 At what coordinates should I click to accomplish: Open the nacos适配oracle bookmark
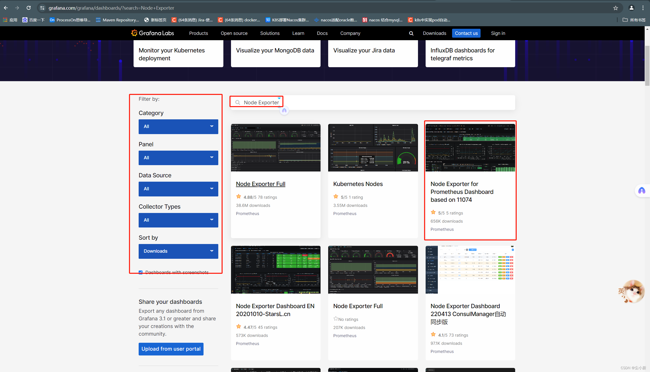pyautogui.click(x=336, y=20)
